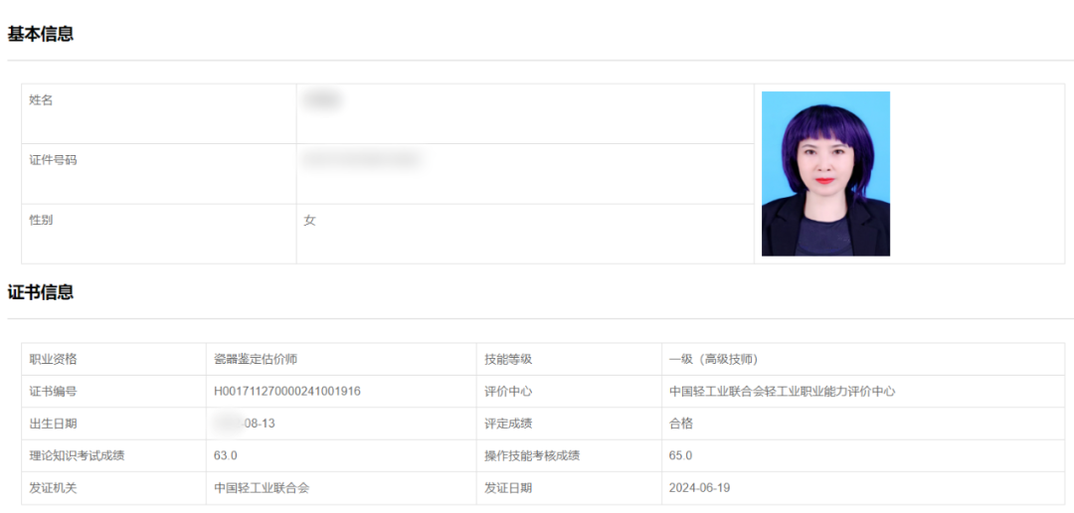Click the 评价中心 label cell
The image size is (1074, 513).
(569, 391)
